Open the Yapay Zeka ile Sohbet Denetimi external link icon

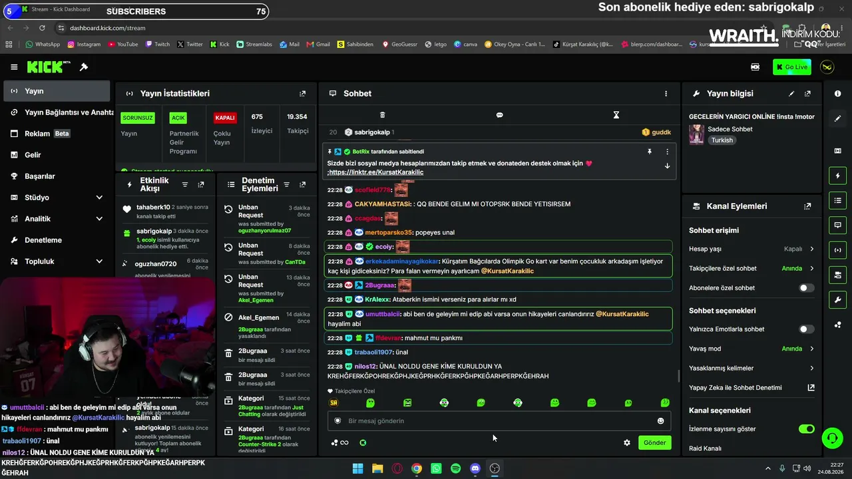click(x=811, y=388)
